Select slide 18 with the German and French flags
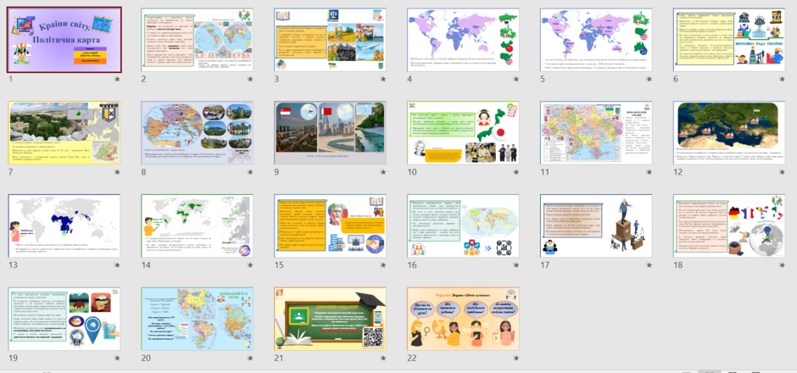The height and width of the screenshot is (373, 797). pyautogui.click(x=729, y=225)
